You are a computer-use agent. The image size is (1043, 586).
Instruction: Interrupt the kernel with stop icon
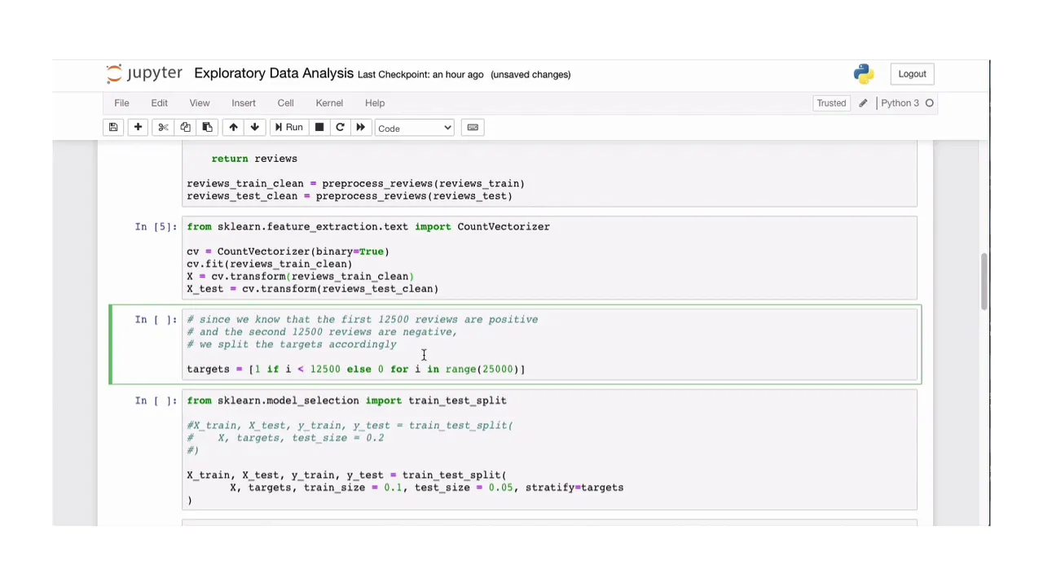click(319, 128)
